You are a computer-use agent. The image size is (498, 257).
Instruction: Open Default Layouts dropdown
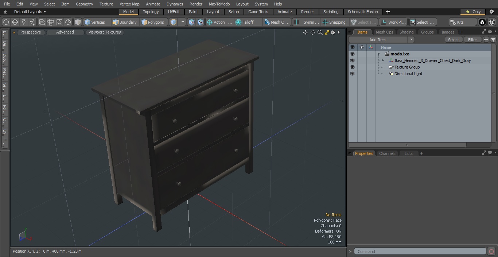[30, 12]
